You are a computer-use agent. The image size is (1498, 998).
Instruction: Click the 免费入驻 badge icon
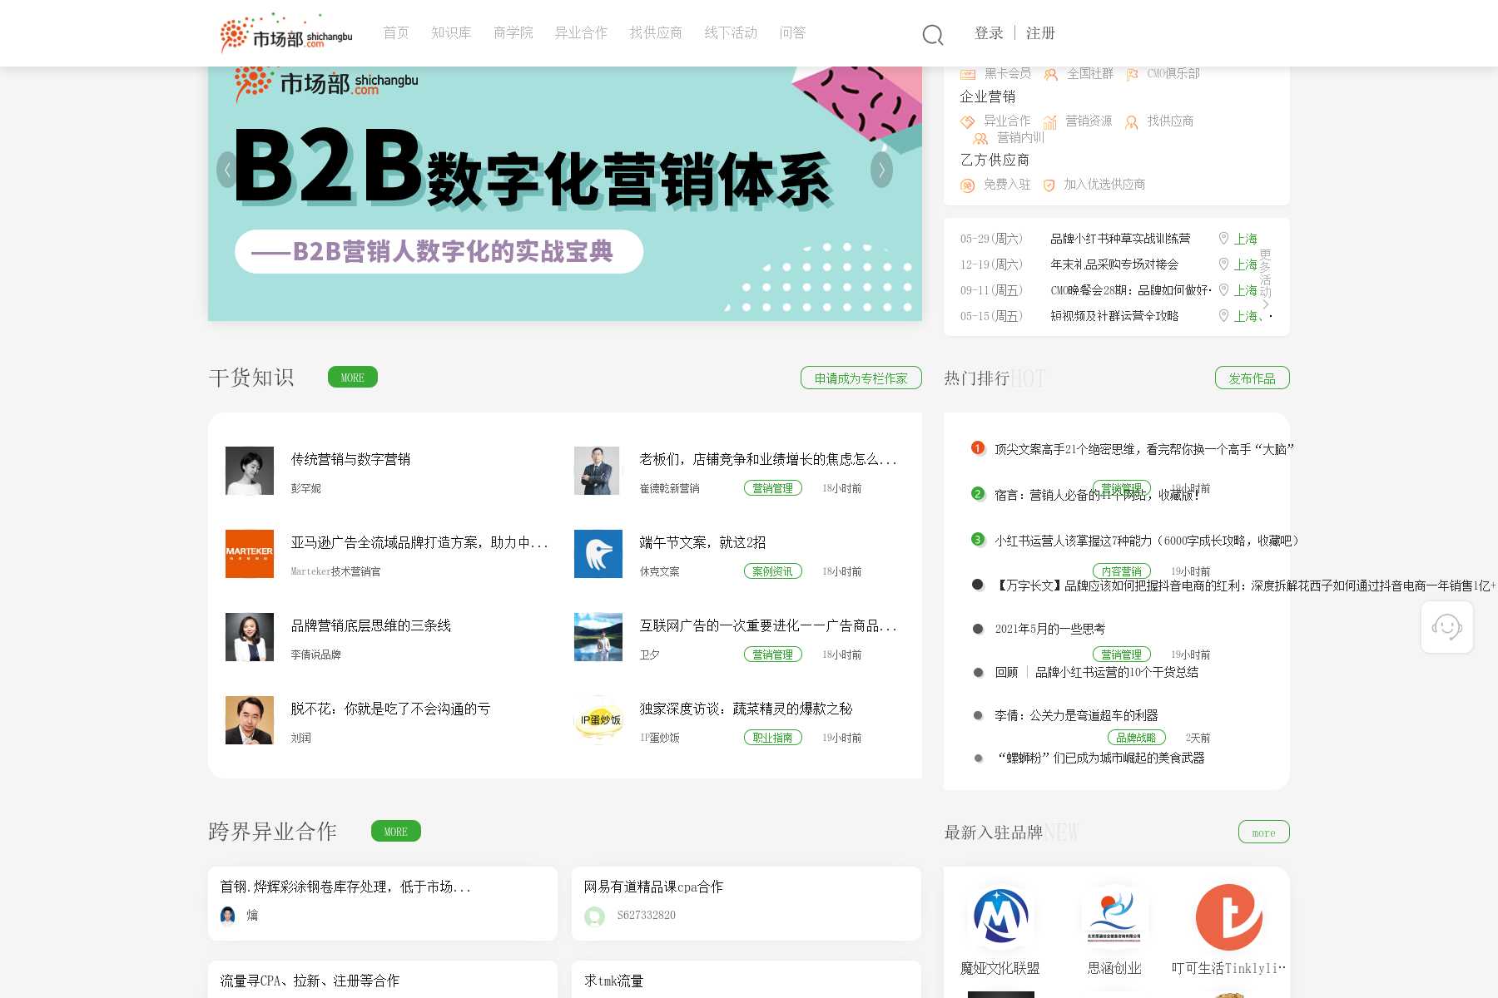click(967, 185)
